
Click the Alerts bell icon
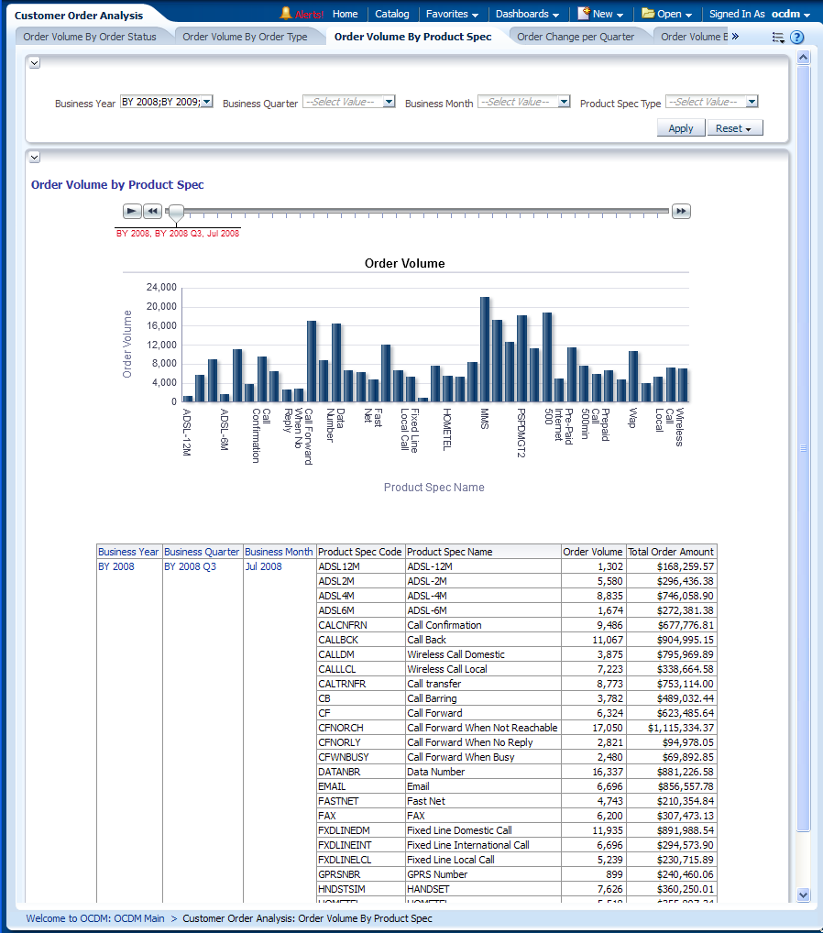pos(286,14)
